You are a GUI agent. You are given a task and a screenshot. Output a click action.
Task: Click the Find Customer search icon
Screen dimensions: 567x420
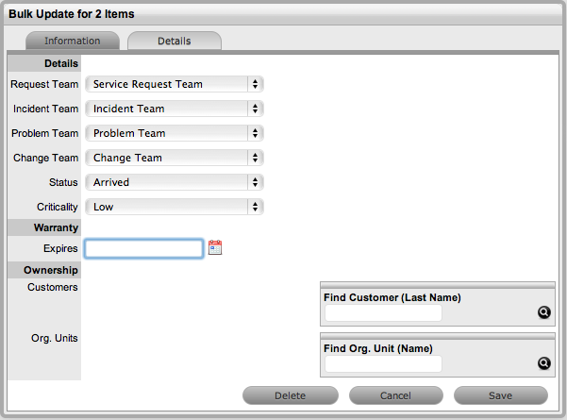543,312
